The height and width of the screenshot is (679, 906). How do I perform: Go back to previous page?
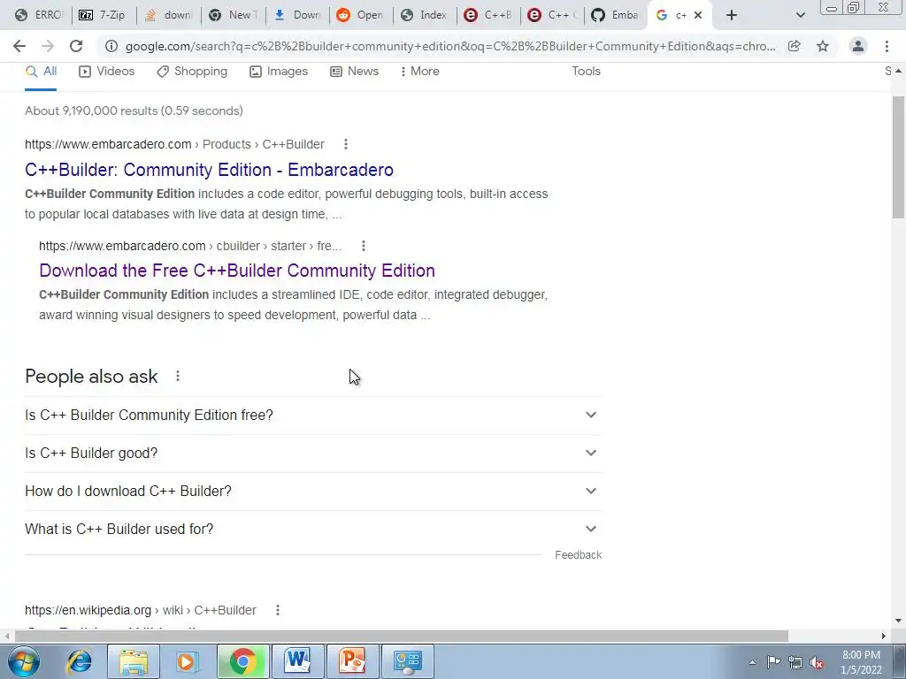19,46
